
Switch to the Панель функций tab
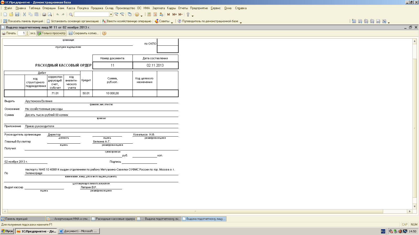23,219
